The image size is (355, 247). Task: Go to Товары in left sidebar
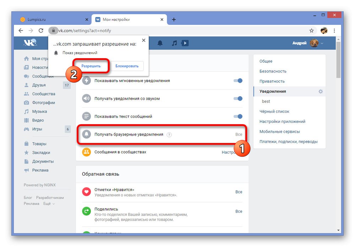tap(39, 144)
